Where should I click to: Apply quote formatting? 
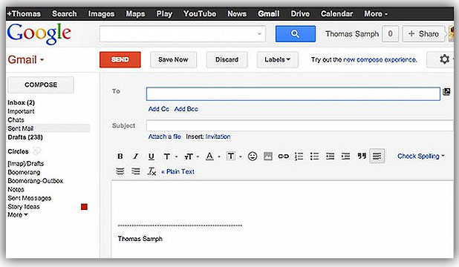362,156
